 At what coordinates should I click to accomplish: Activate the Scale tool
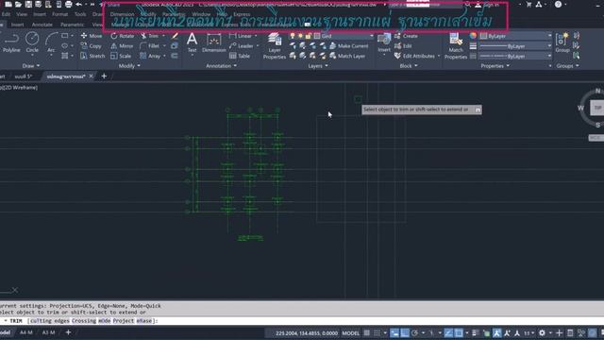point(121,56)
